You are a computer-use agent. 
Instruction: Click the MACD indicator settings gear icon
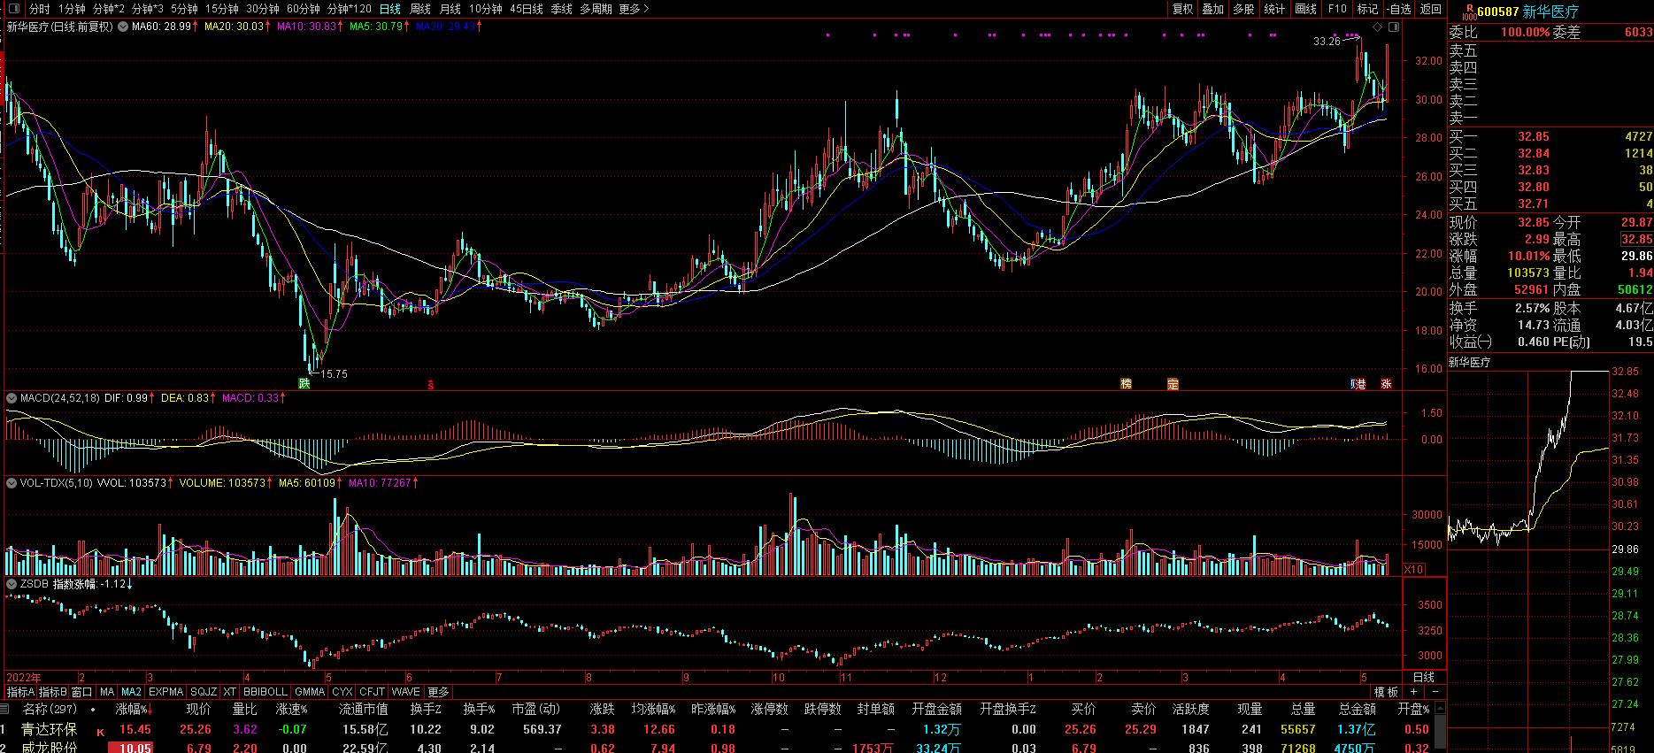[x=12, y=398]
